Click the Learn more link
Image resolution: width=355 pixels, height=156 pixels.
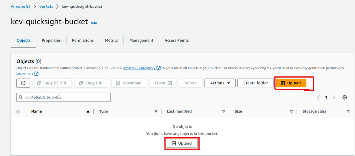(27, 74)
